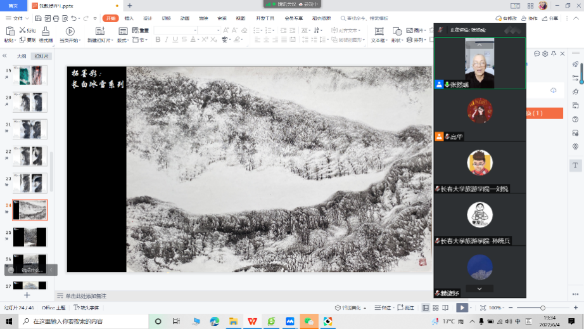Click cloud download icon in side panel
This screenshot has width=584, height=329.
[x=554, y=91]
